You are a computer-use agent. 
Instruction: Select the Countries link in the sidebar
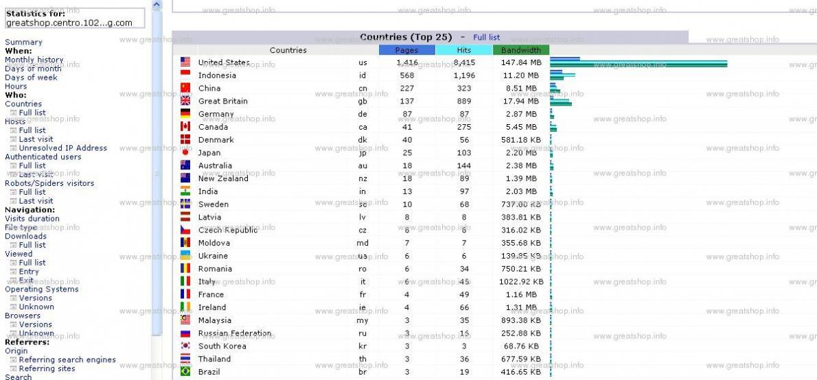(23, 104)
